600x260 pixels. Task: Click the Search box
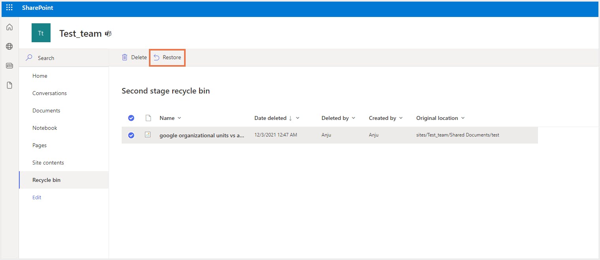click(63, 58)
